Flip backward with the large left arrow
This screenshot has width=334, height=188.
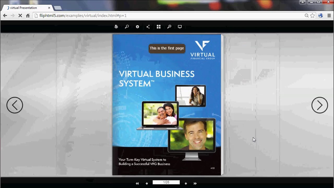pyautogui.click(x=15, y=105)
